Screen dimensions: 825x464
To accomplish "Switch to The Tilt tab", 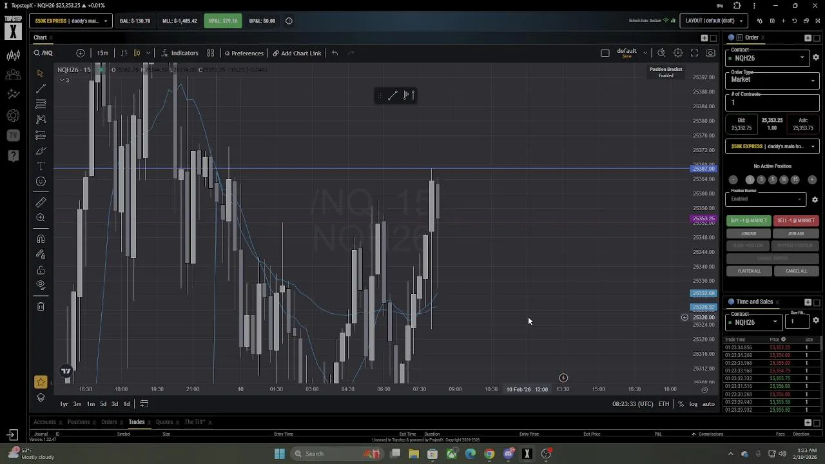I will coord(195,422).
